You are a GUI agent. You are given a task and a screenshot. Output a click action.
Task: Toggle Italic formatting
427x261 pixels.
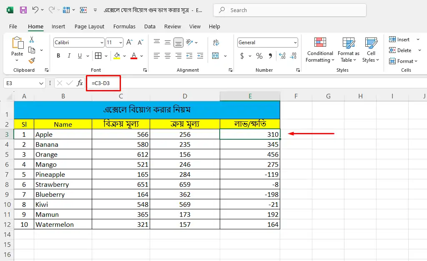69,56
